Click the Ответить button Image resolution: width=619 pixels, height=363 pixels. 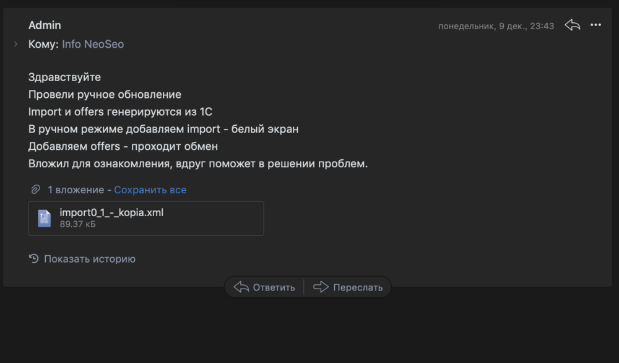pyautogui.click(x=264, y=287)
